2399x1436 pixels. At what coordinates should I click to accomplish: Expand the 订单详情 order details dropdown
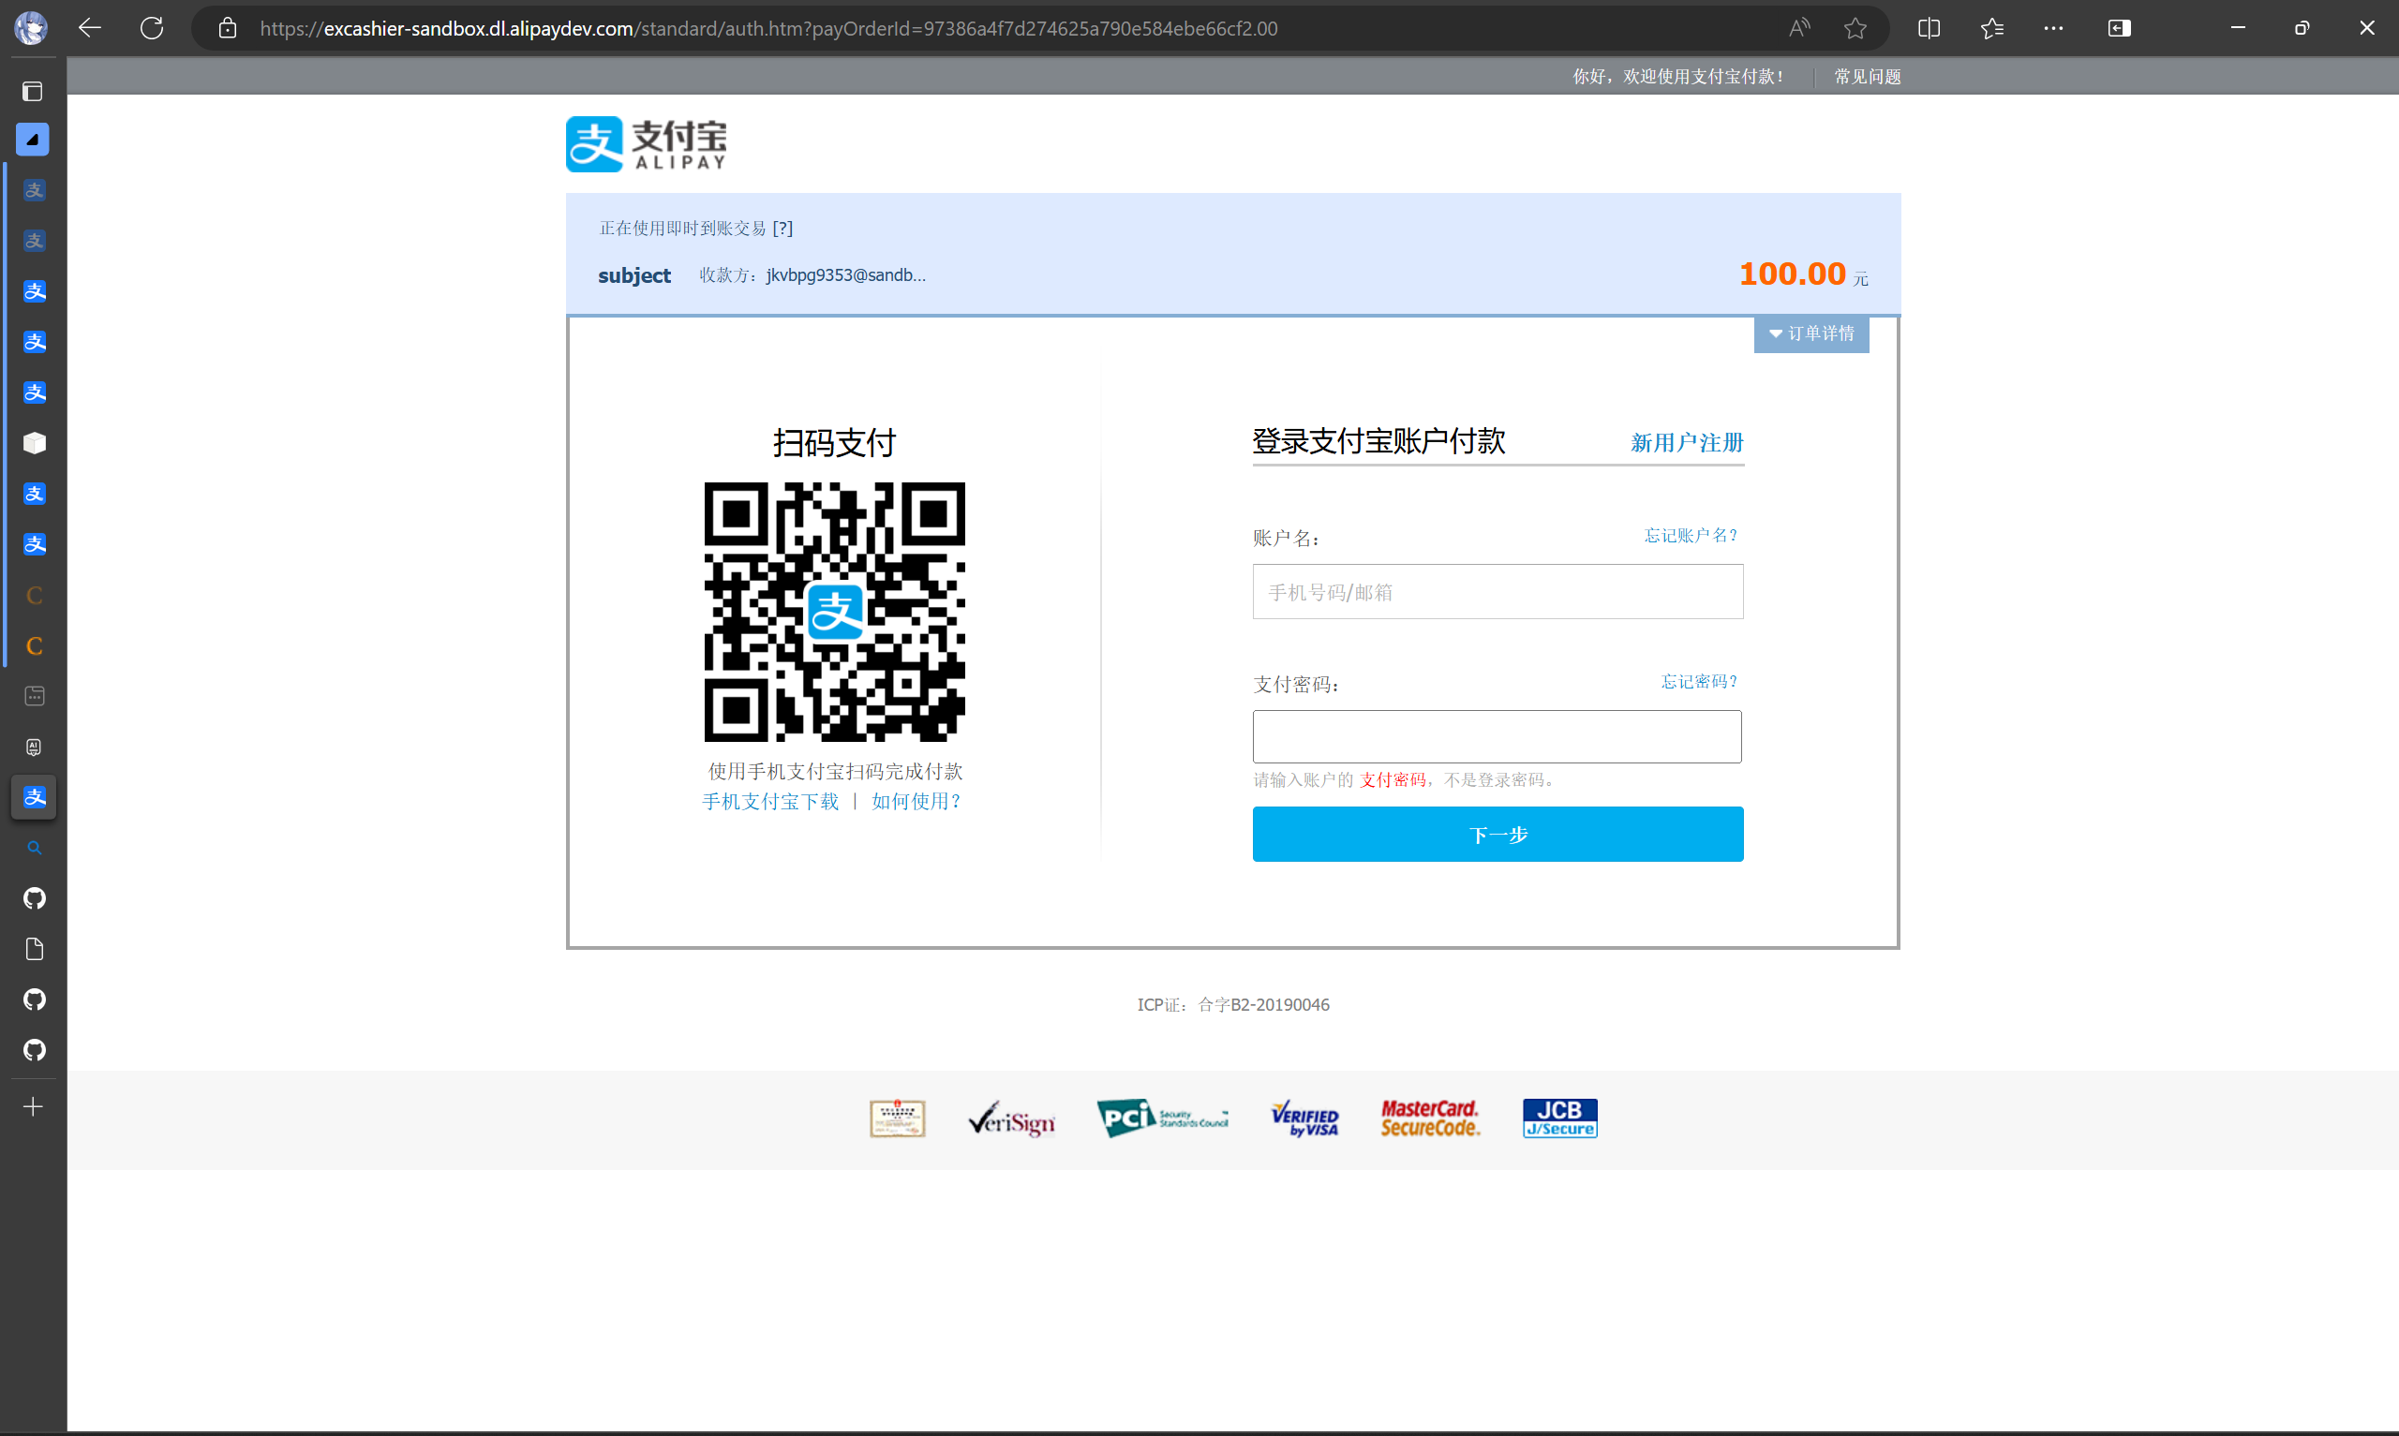1810,333
